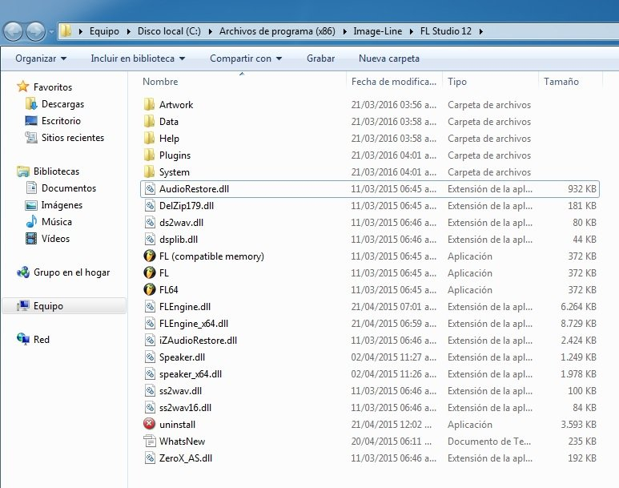The height and width of the screenshot is (488, 619).
Task: Sort by the Tamaño column header
Action: pos(561,82)
